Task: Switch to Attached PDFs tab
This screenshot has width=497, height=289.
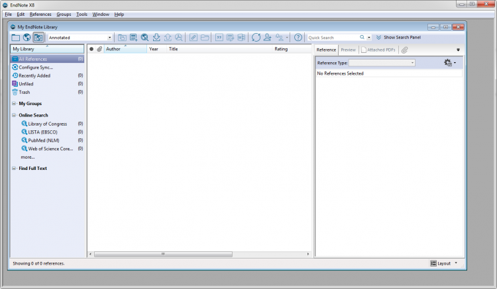Action: tap(378, 50)
